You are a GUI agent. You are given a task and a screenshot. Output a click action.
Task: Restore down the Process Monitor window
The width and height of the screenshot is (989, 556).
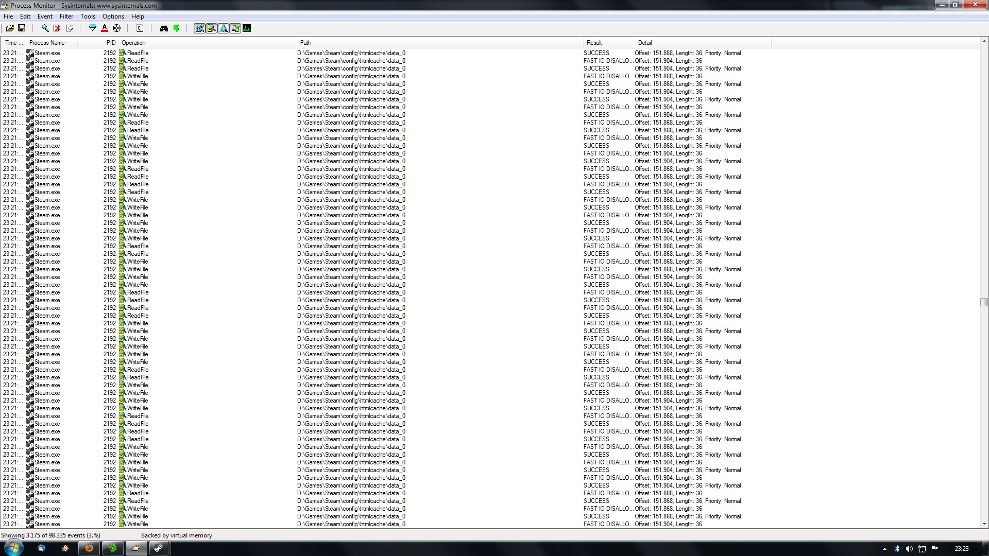click(x=956, y=5)
